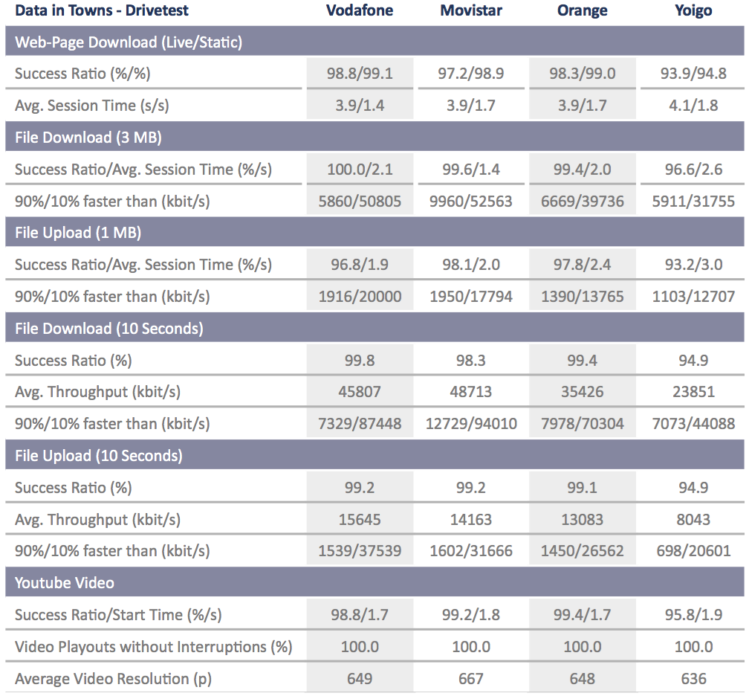This screenshot has height=699, width=749.
Task: Click the 'Video Playouts without Interruptions (%)' label
Action: [153, 647]
